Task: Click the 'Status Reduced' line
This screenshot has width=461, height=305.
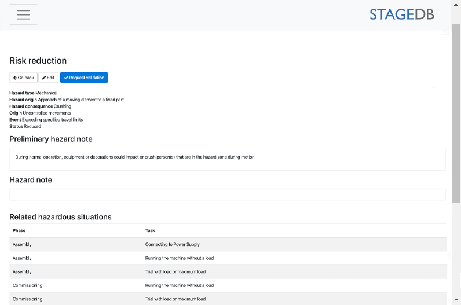Action: point(25,126)
